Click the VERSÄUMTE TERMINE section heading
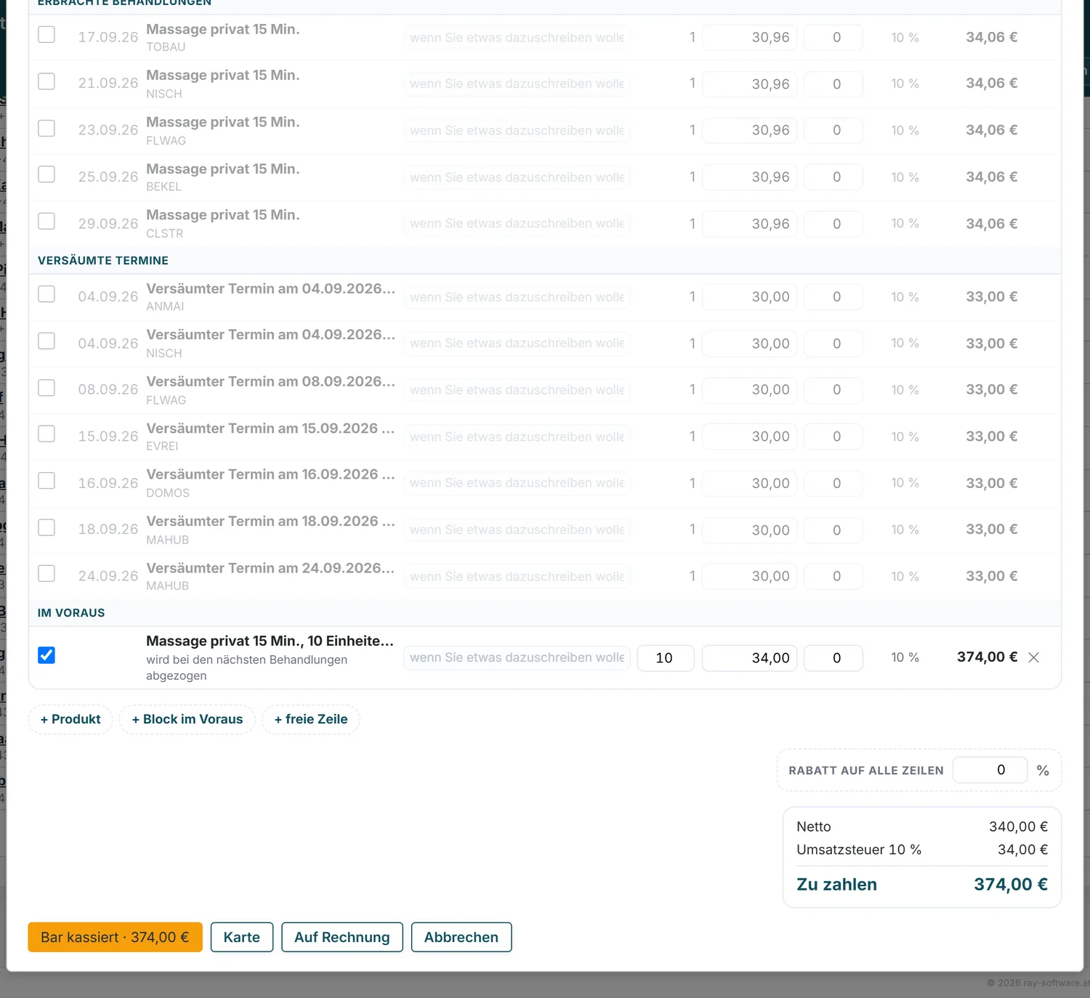This screenshot has width=1090, height=998. click(x=103, y=261)
